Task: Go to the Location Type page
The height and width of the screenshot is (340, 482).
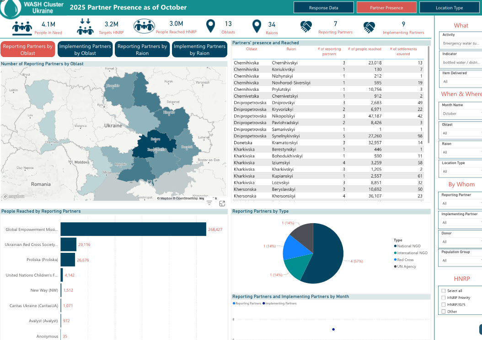Action: [x=449, y=8]
